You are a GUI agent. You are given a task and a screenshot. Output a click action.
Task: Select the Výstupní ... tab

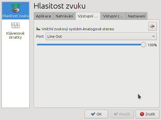pos(88,16)
